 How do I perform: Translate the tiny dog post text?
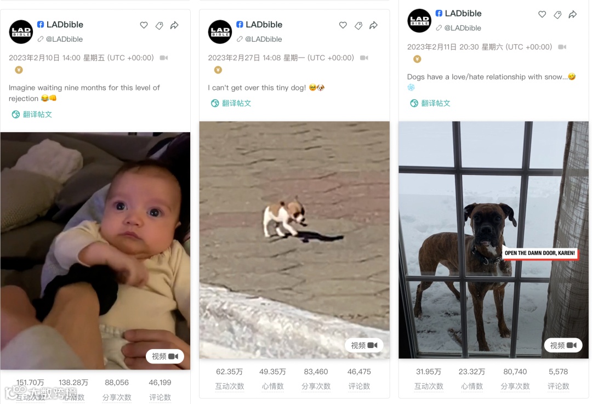(x=231, y=103)
